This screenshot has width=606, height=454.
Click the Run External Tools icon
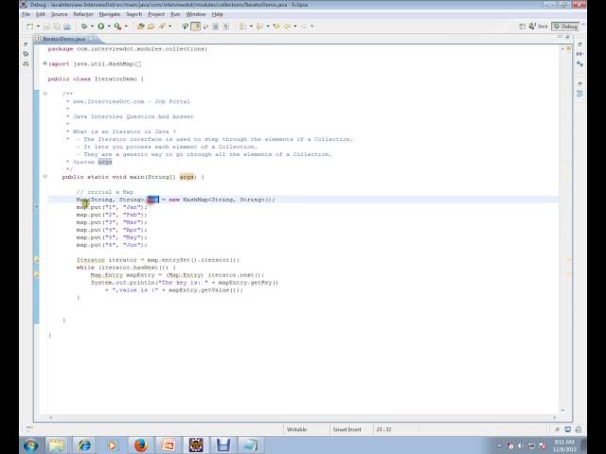point(117,26)
